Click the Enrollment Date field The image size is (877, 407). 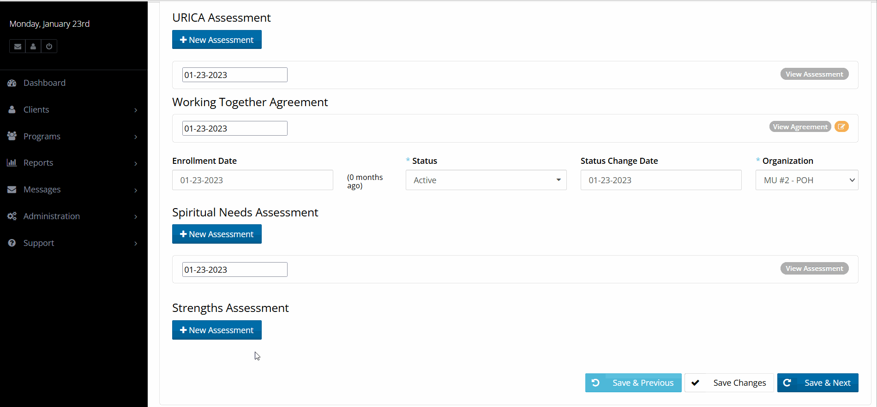click(252, 180)
